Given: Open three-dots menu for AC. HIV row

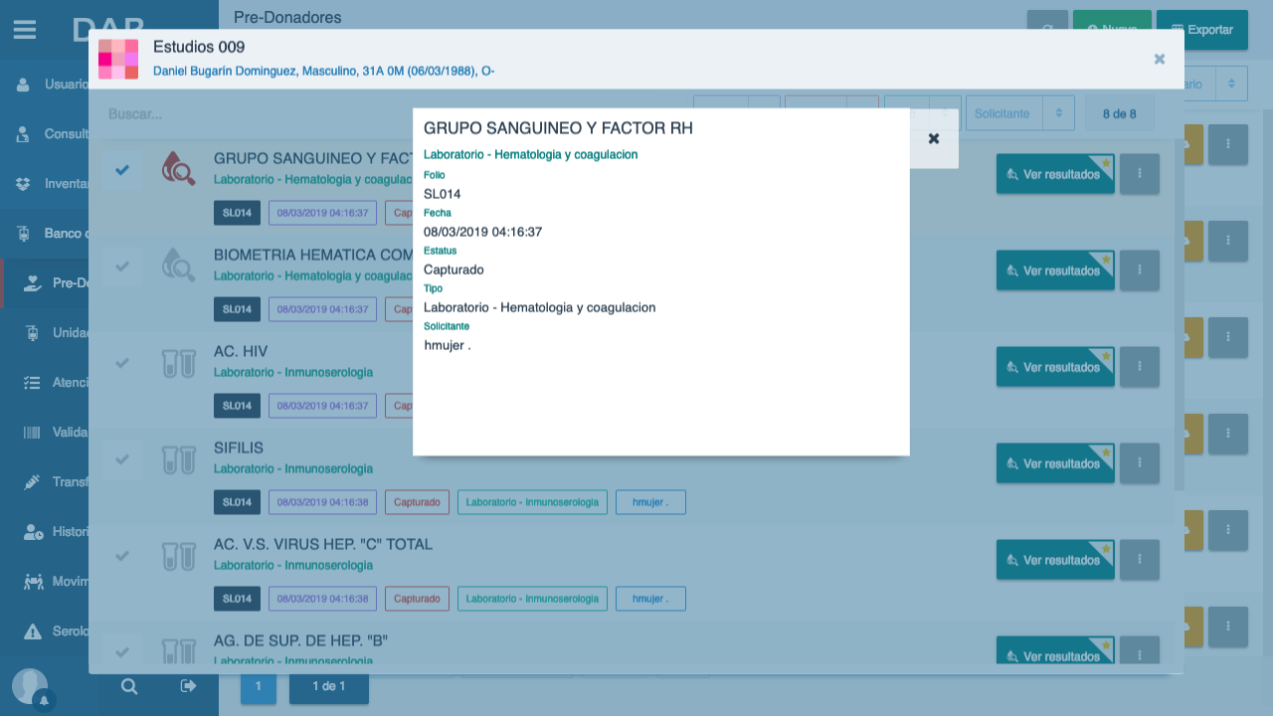Looking at the screenshot, I should pyautogui.click(x=1140, y=367).
